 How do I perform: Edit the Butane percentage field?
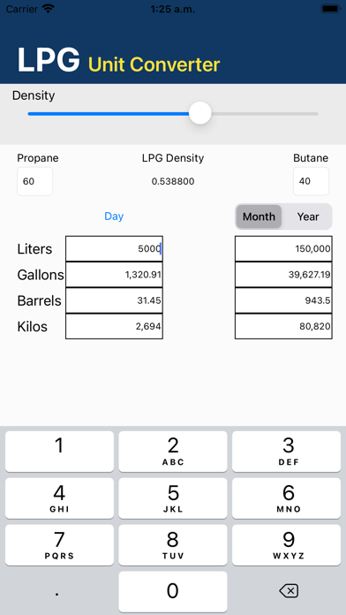(311, 181)
